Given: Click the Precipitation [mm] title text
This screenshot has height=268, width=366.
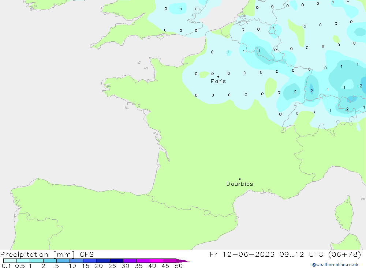Looking at the screenshot, I should [x=38, y=254].
